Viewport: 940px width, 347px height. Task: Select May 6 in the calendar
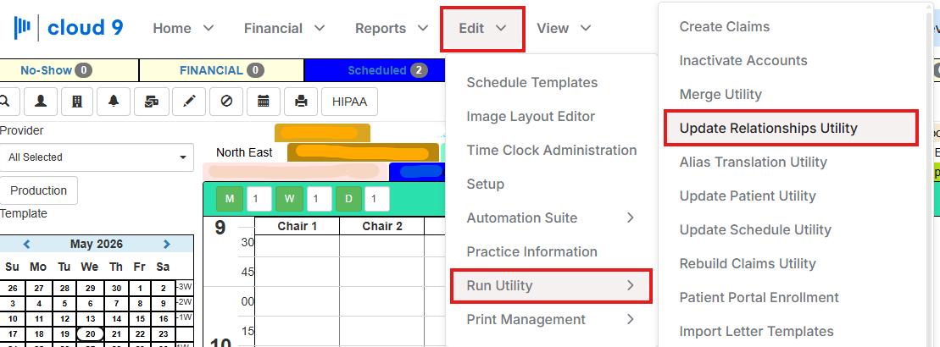coord(91,303)
